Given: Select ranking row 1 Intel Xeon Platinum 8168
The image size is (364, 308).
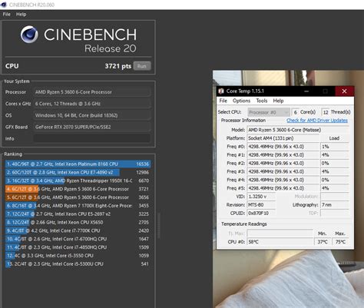Looking at the screenshot, I should pyautogui.click(x=78, y=164).
